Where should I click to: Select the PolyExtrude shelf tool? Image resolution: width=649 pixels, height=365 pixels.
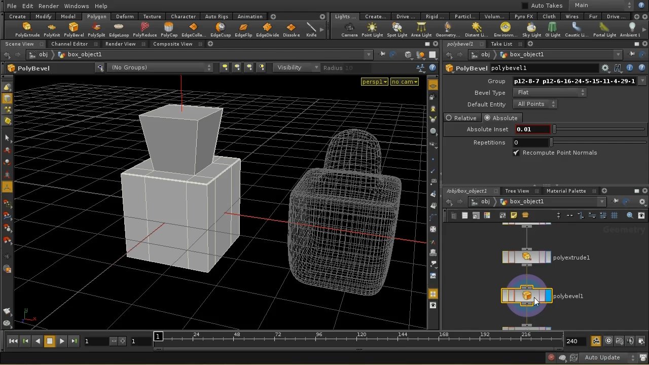(x=27, y=30)
